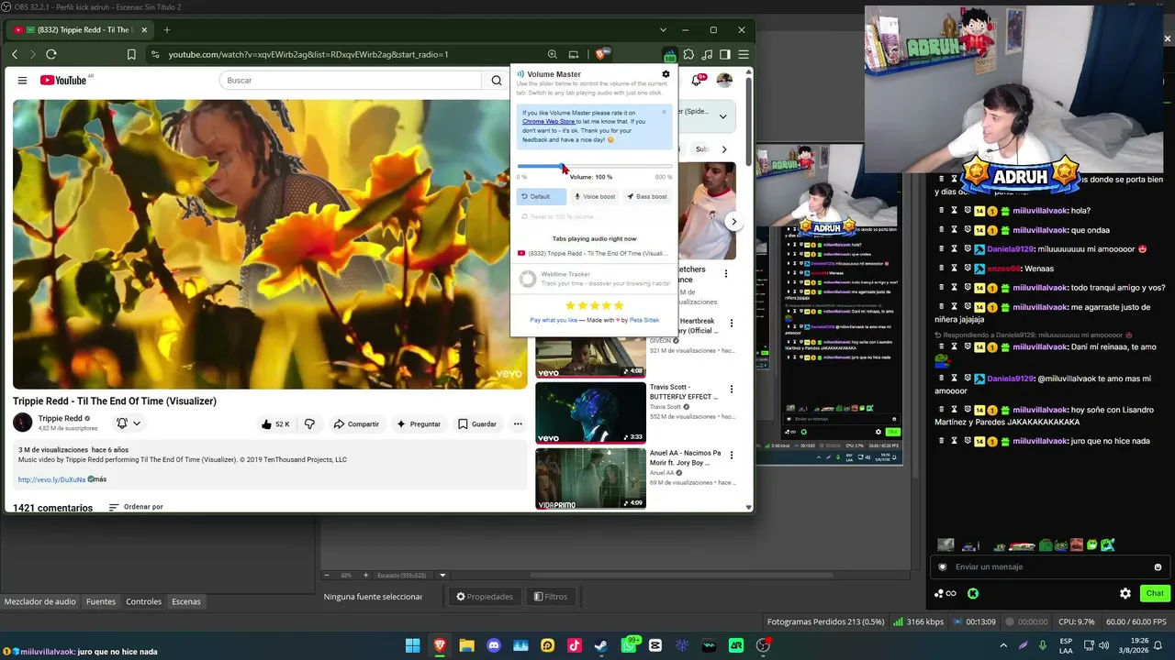The image size is (1175, 660).
Task: Dismiss the Volume Master rating notice
Action: point(664,113)
